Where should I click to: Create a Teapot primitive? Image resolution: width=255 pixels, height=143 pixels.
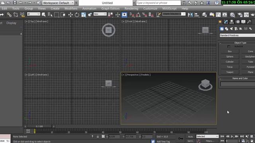point(229,72)
